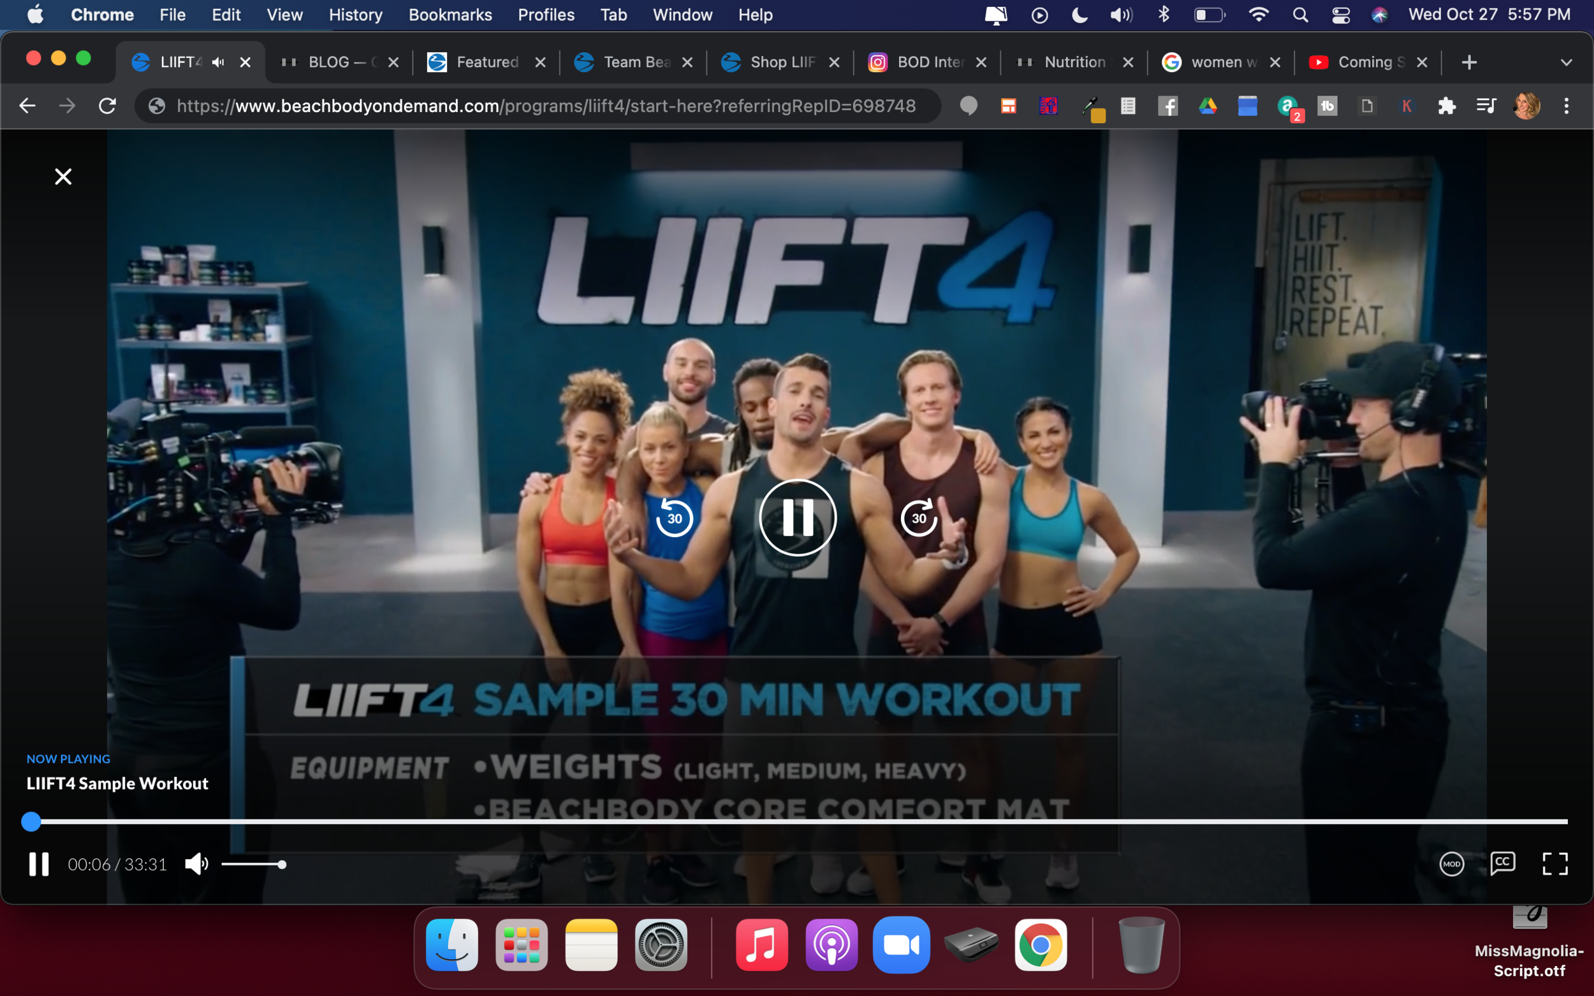Rewind video 30 seconds
Screen dimensions: 1594x996
coord(674,518)
